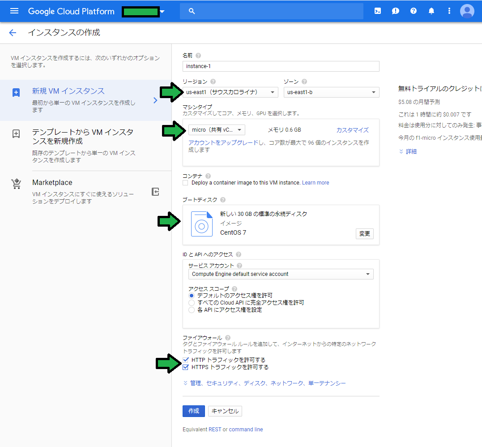Select 新規 VM インスタンス option
The height and width of the screenshot is (447, 482).
pos(85,100)
